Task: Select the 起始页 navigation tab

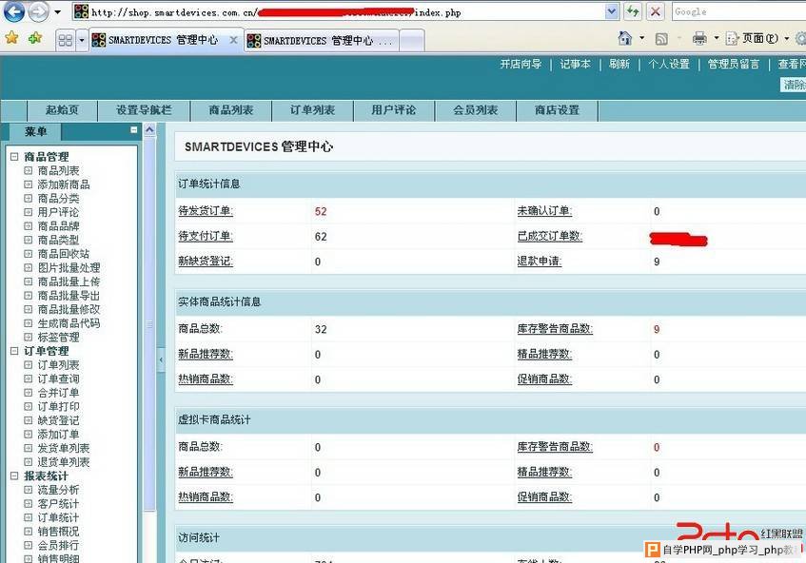Action: click(62, 110)
